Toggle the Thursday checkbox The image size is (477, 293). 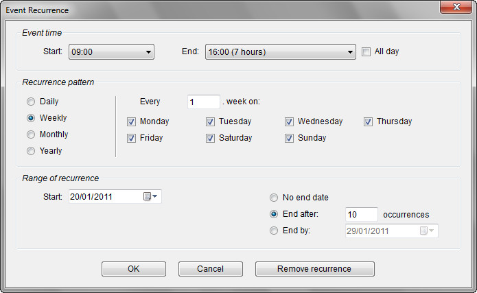click(369, 122)
